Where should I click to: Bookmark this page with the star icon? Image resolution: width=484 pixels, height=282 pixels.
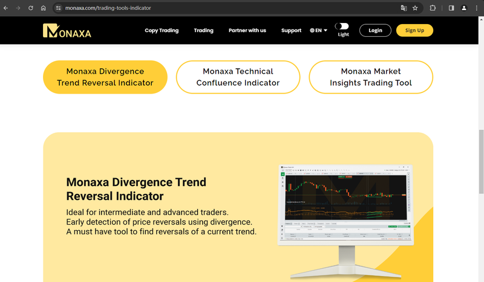coord(415,8)
